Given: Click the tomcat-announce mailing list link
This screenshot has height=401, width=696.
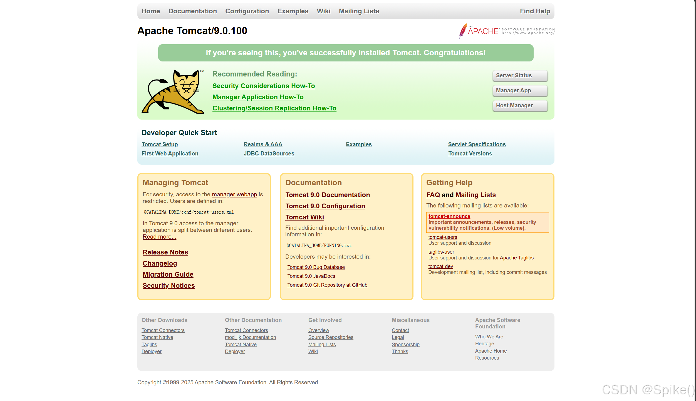Looking at the screenshot, I should (449, 216).
